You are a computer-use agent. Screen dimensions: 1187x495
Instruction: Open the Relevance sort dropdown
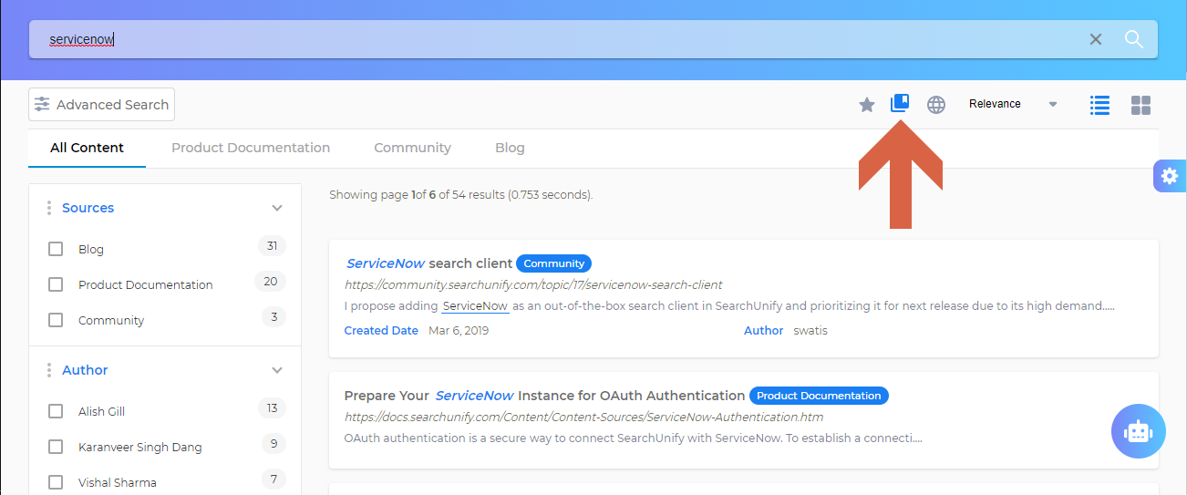point(1012,104)
